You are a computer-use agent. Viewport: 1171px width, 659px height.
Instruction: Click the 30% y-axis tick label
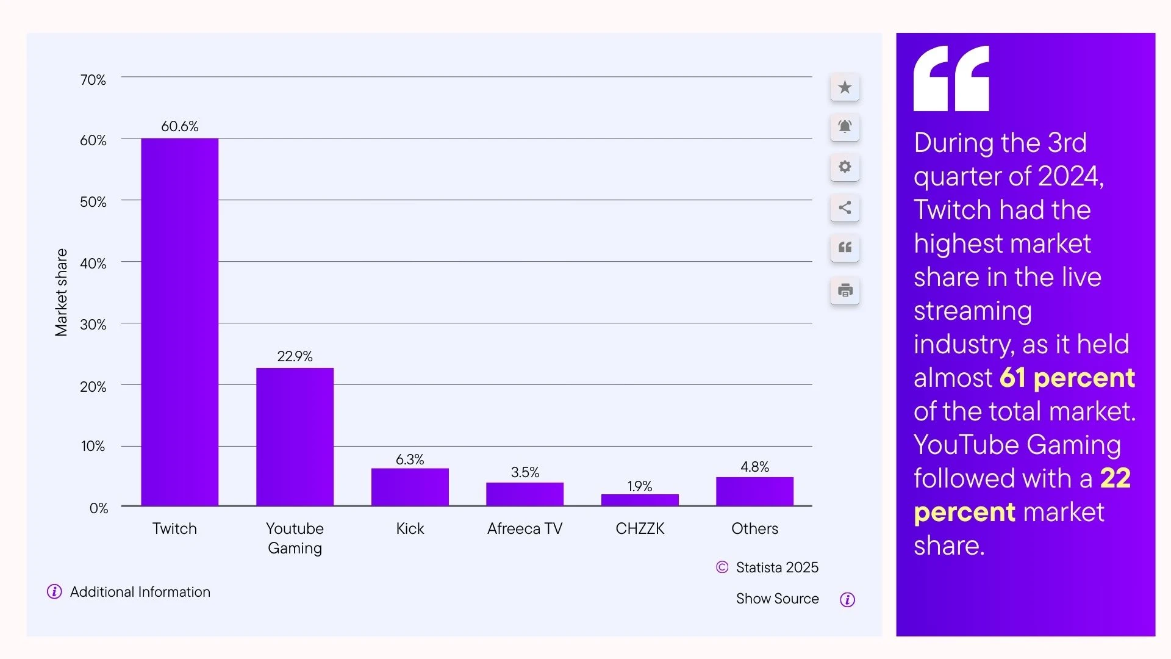(93, 325)
